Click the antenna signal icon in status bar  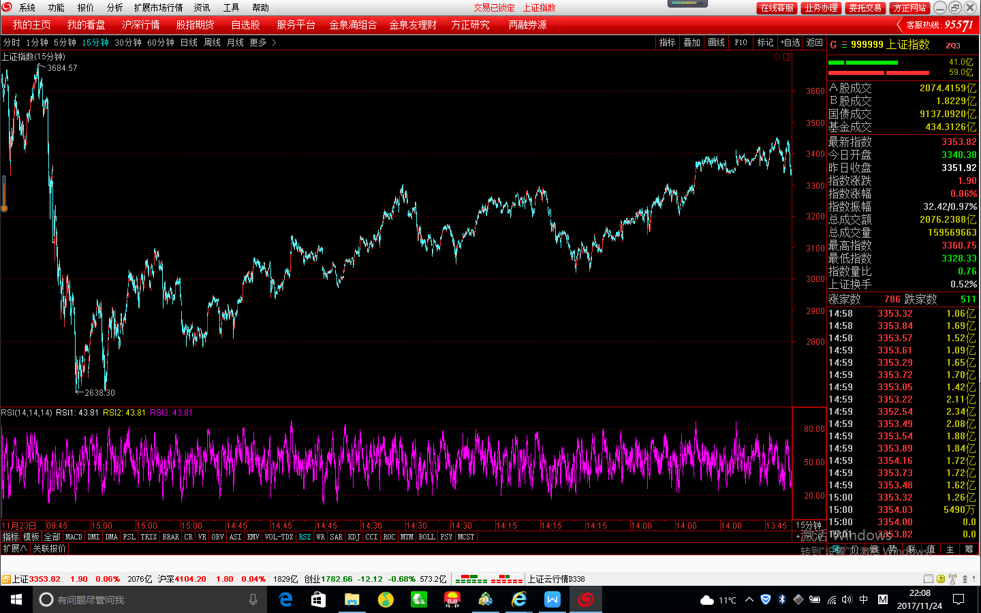pos(953,579)
